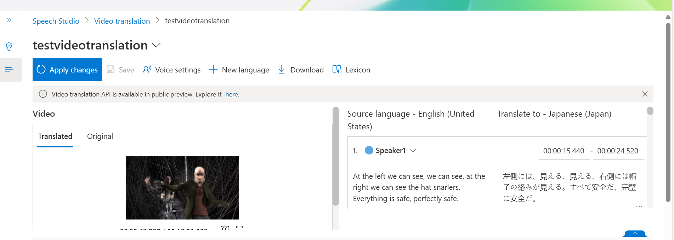Add a New language
The width and height of the screenshot is (674, 240).
[239, 70]
